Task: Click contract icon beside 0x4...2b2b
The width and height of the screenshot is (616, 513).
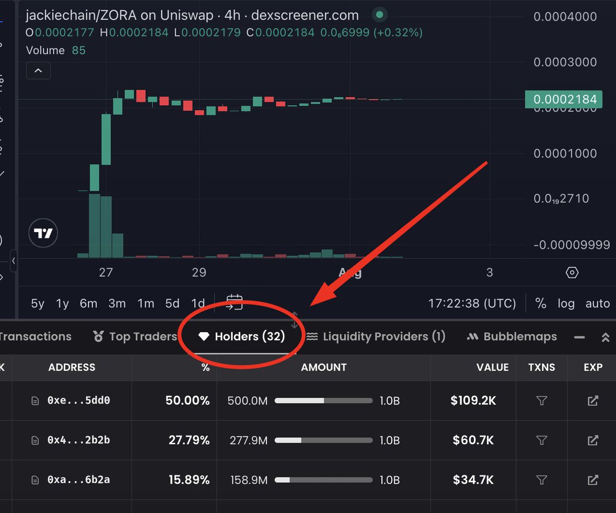Action: coord(35,440)
